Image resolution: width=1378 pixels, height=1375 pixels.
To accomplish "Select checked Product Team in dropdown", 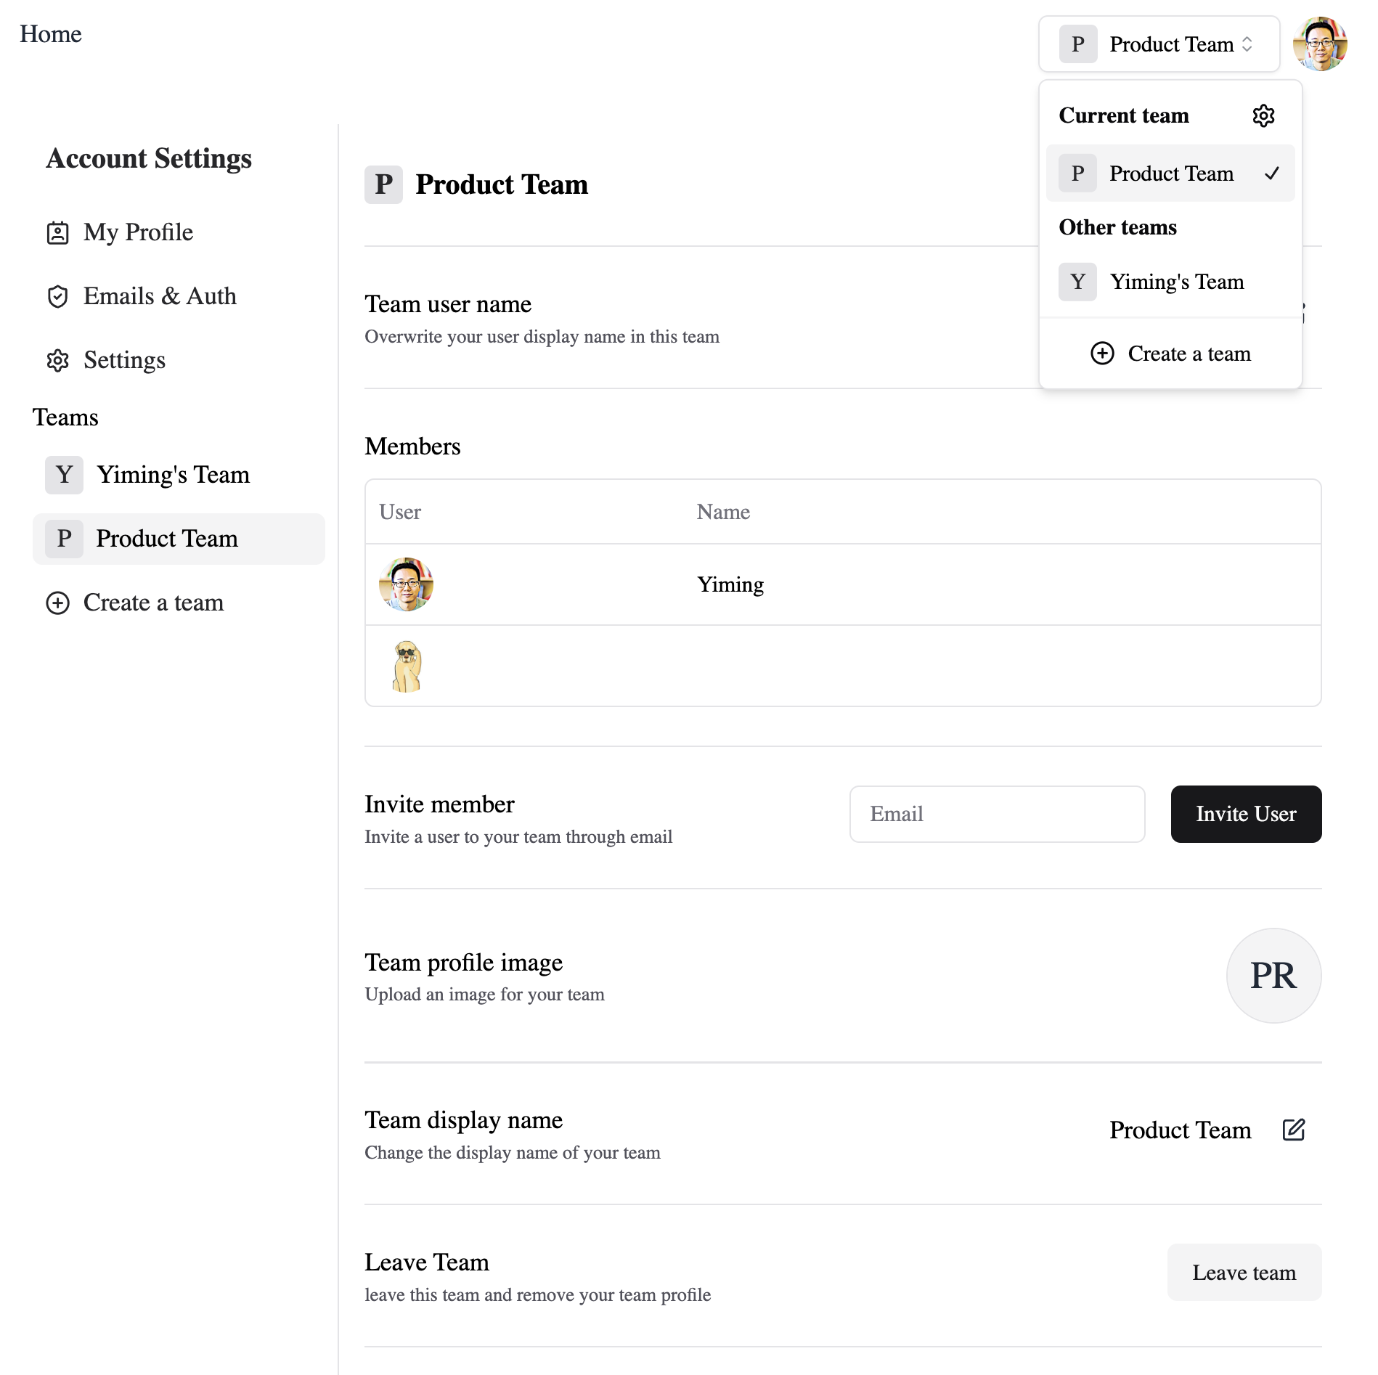I will 1170,174.
